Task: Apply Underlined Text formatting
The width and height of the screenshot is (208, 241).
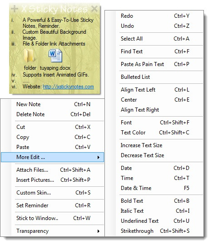Action: [x=154, y=220]
